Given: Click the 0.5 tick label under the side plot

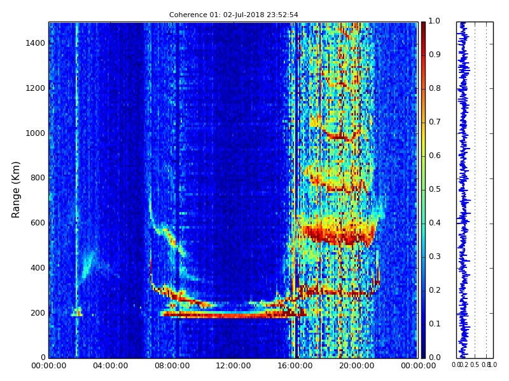Looking at the screenshot, I should (x=475, y=364).
